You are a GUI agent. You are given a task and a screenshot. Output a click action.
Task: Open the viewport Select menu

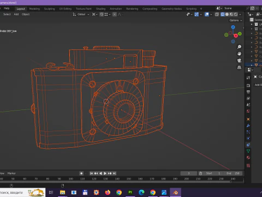[x=7, y=14]
